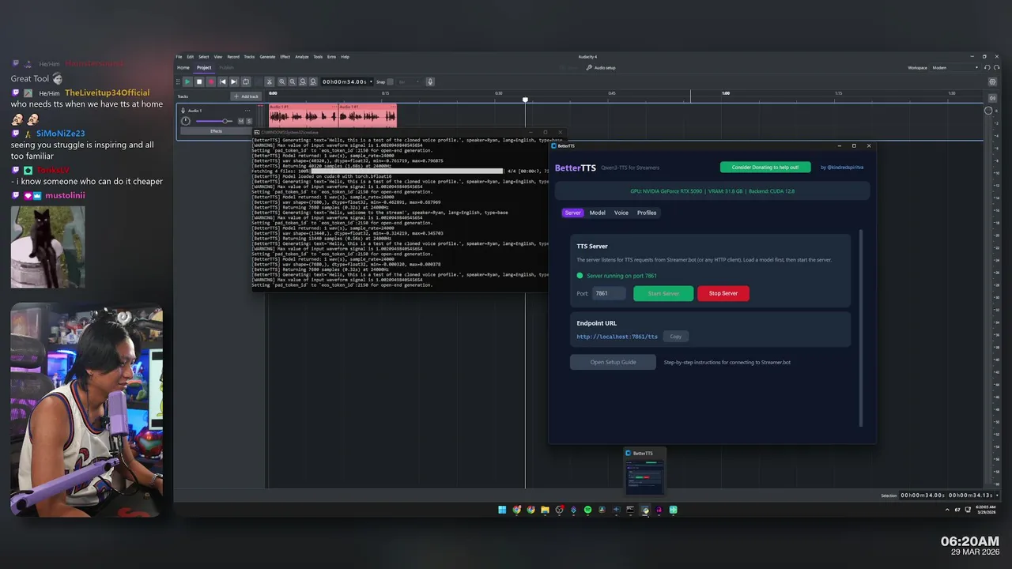
Task: Zoom out on Audacity timeline
Action: point(293,81)
